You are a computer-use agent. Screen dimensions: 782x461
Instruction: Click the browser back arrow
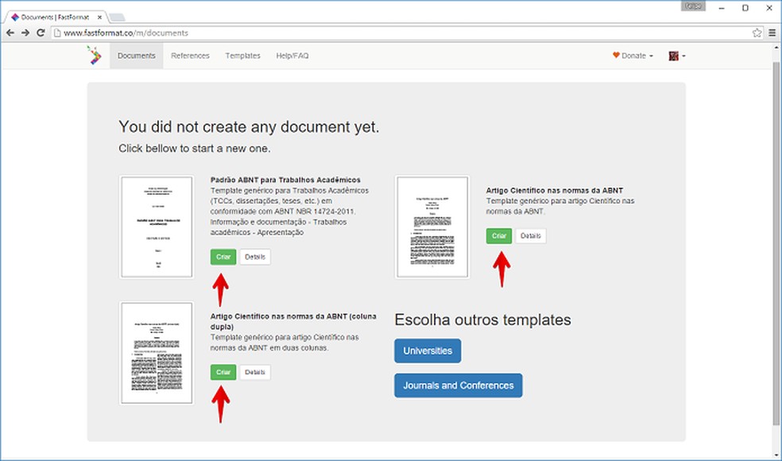click(10, 33)
